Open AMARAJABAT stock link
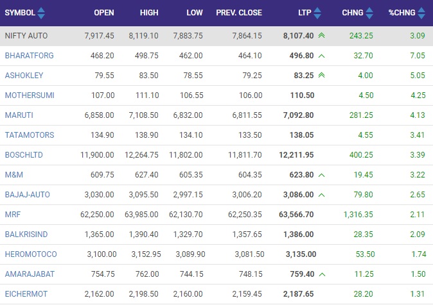Screen dimensions: 433x305 coord(30,274)
